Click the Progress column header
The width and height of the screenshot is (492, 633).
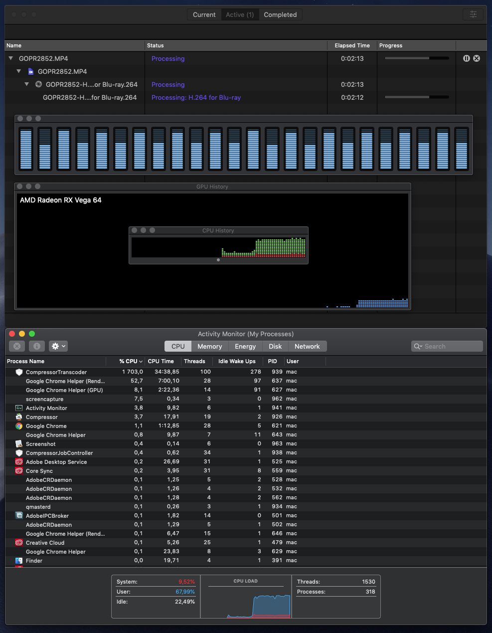coord(416,45)
